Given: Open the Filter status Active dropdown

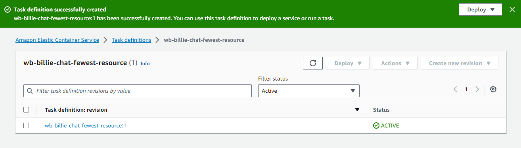Looking at the screenshot, I should (308, 91).
